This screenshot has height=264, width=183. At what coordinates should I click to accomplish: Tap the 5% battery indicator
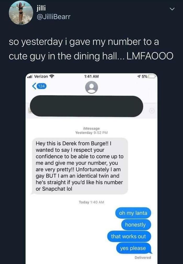point(149,76)
